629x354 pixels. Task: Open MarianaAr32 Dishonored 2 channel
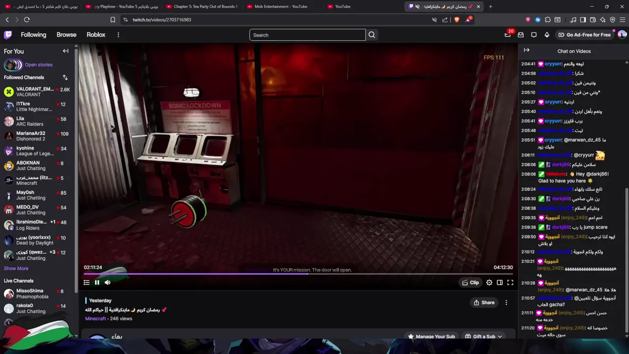pyautogui.click(x=37, y=136)
